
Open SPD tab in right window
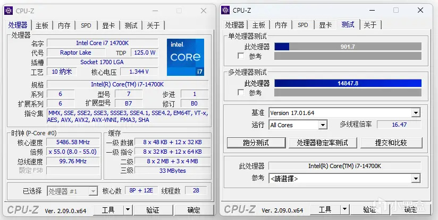303,25
